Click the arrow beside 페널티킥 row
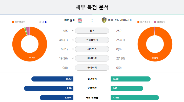 coord(73,58)
